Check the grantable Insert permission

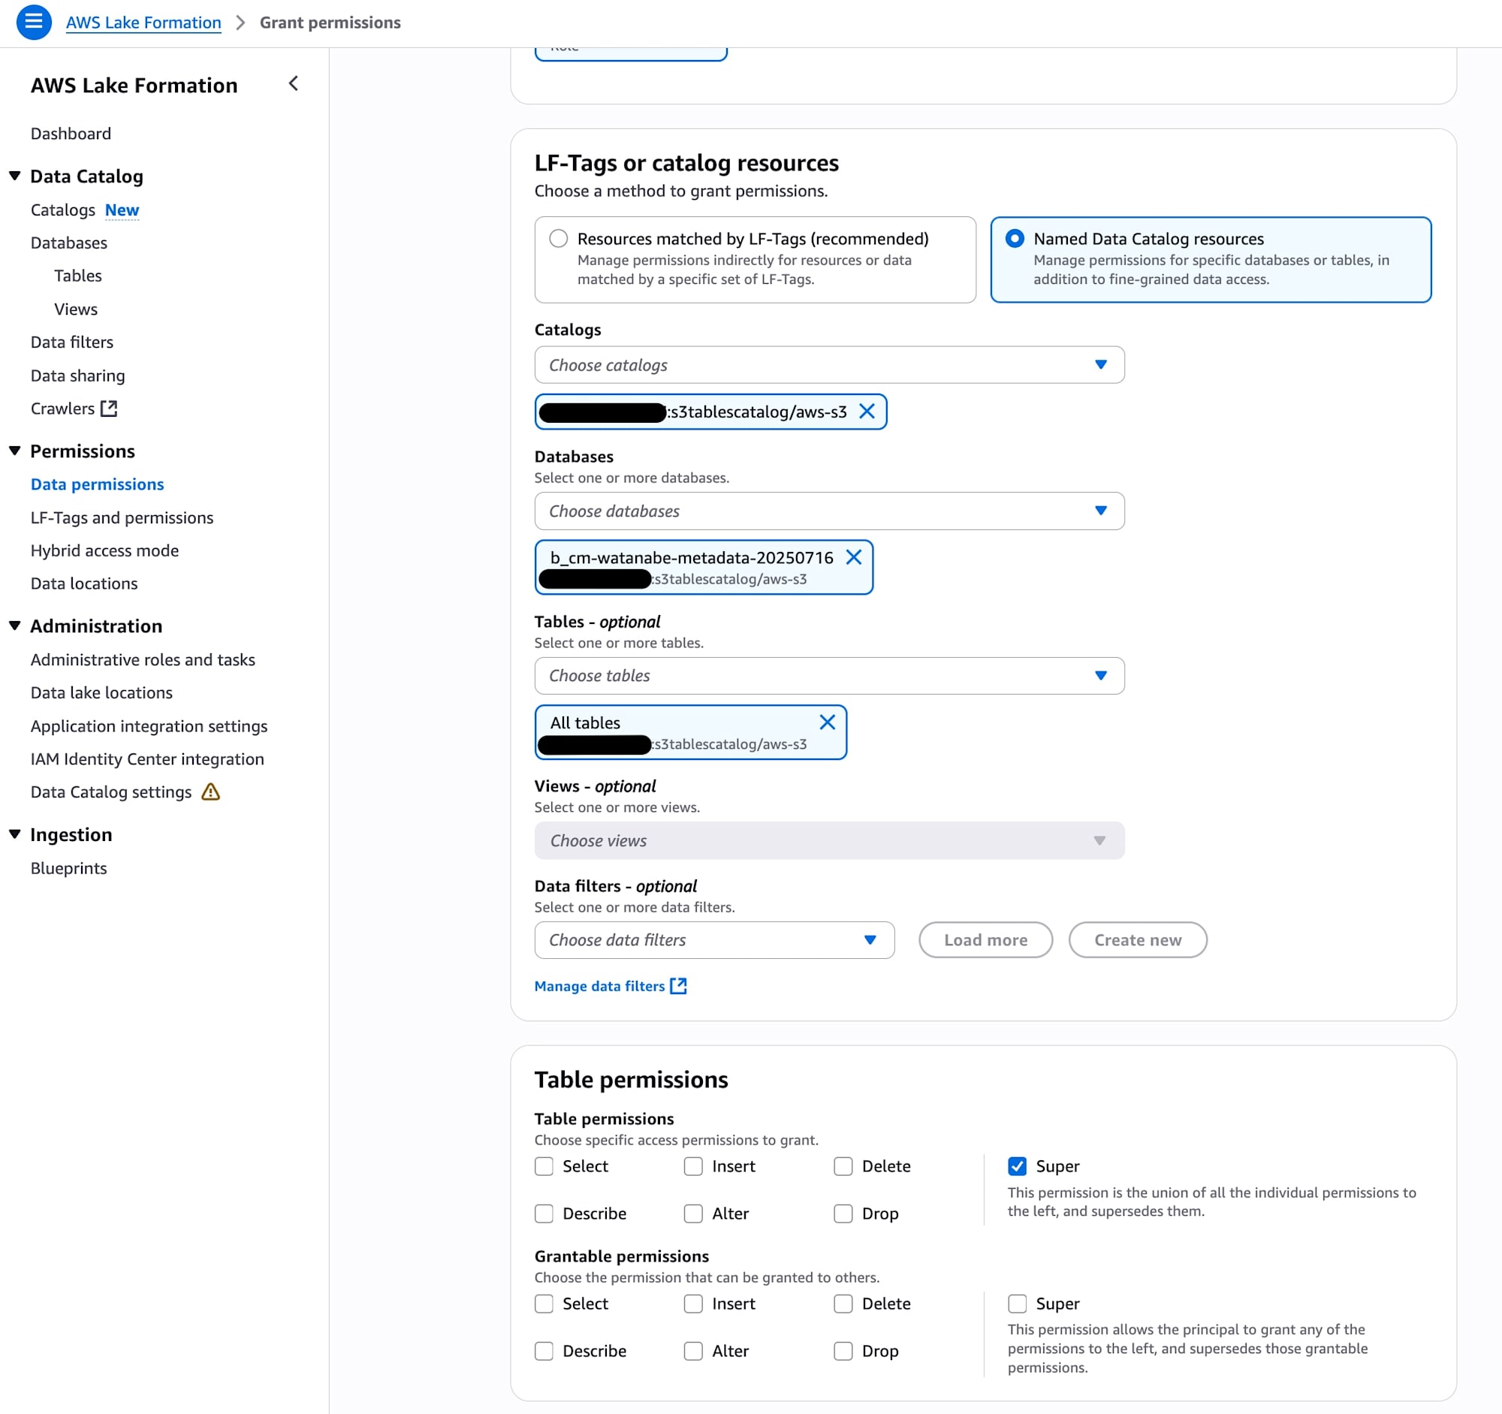[x=694, y=1303]
